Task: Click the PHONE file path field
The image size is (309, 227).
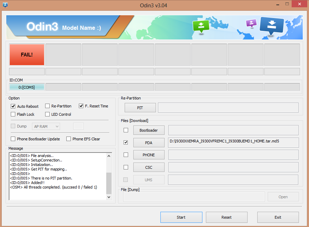Action: [233, 155]
